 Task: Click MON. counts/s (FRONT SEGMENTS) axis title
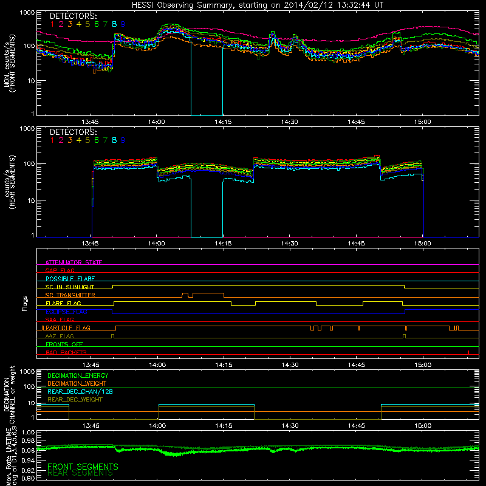[9, 63]
